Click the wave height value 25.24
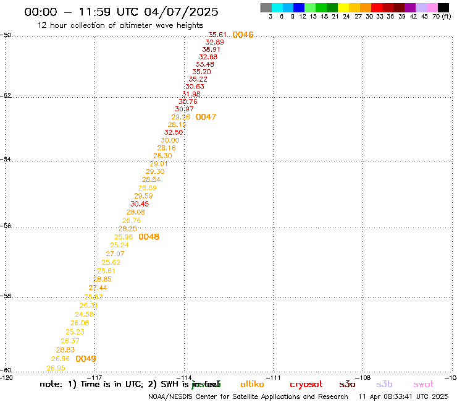 119,246
